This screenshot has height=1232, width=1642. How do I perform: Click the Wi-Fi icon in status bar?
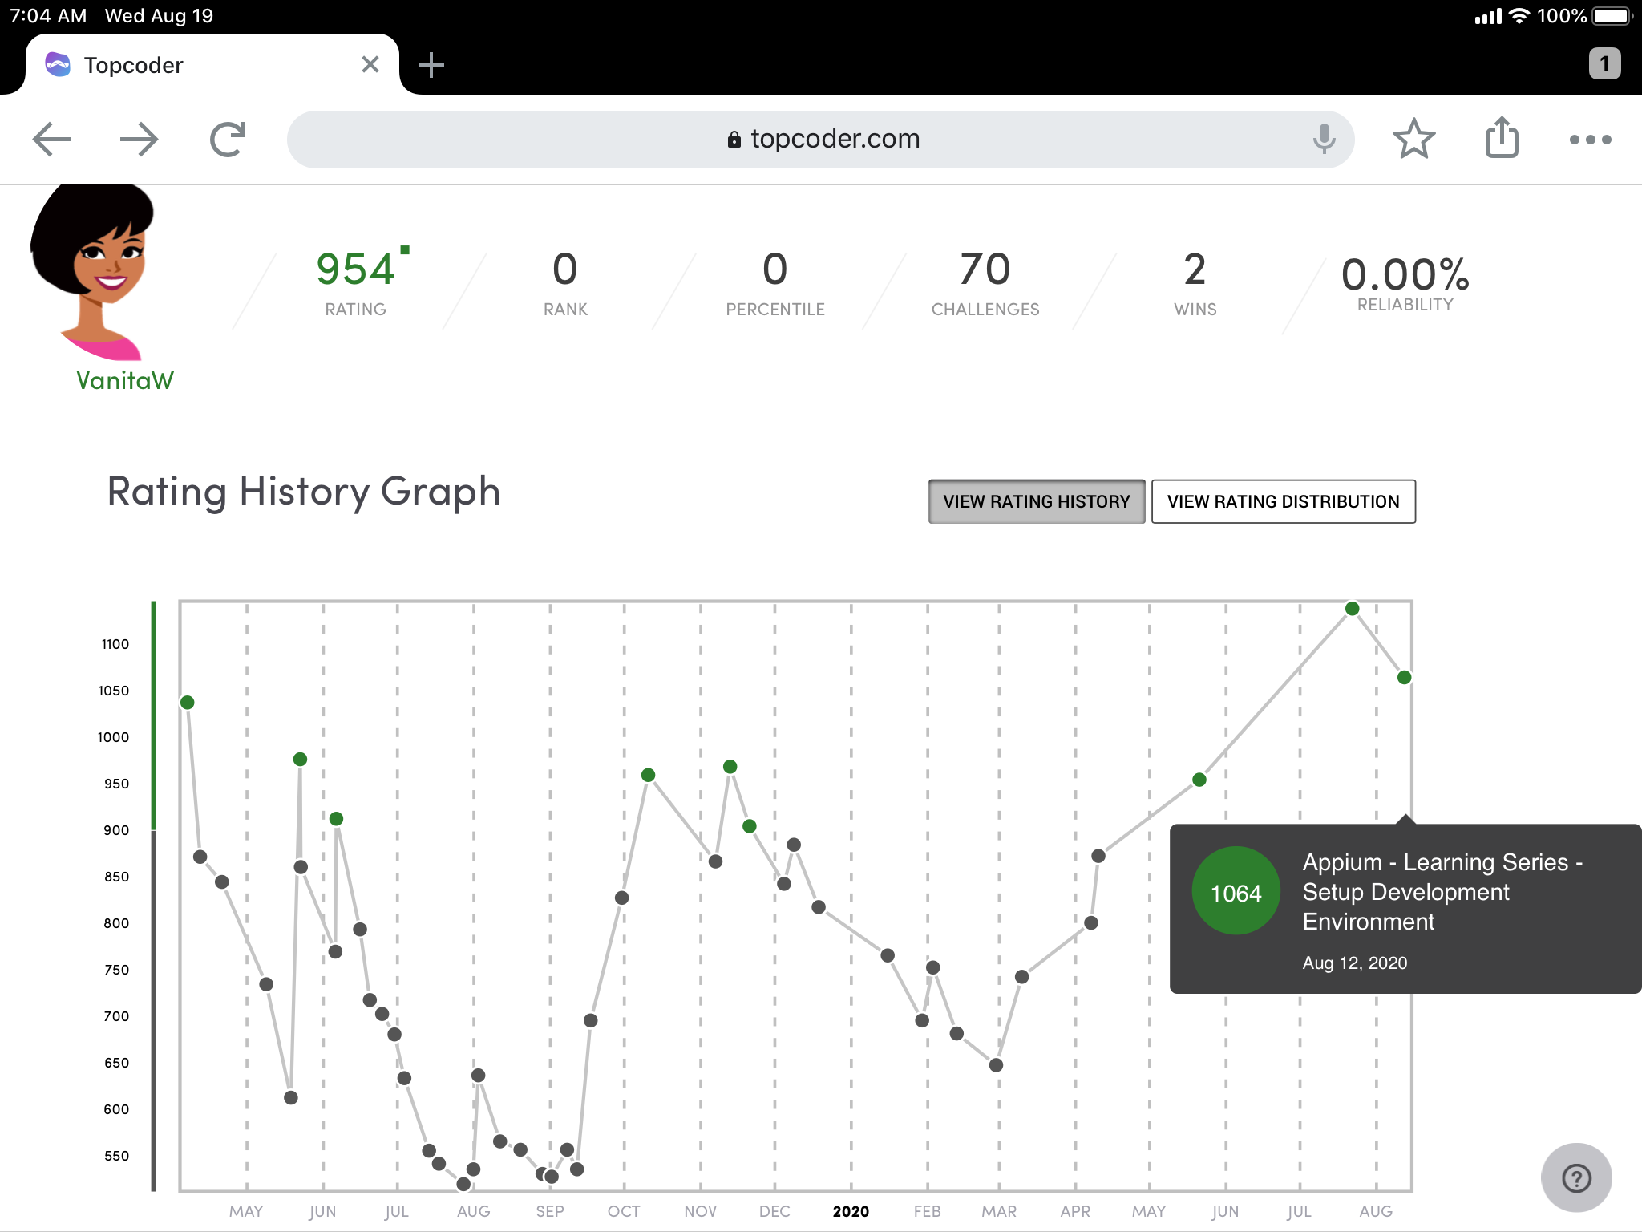click(x=1519, y=16)
